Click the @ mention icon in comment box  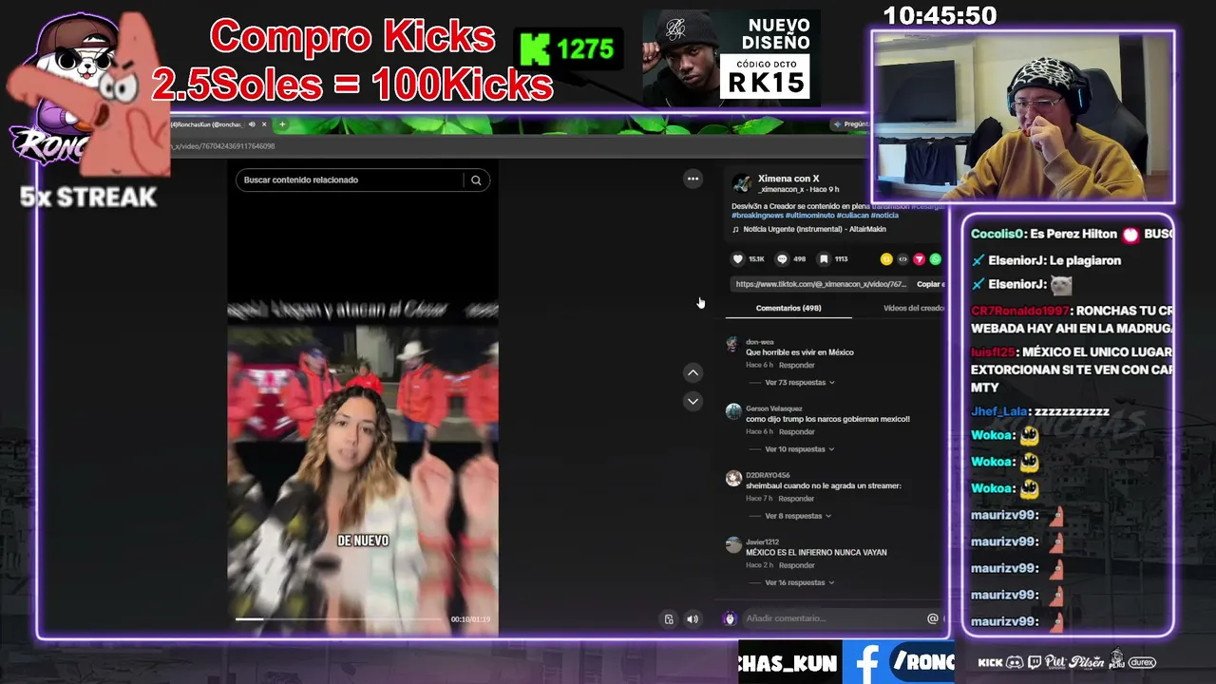coord(932,618)
